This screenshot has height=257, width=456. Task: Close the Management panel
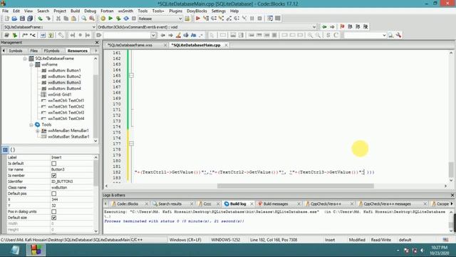pyautogui.click(x=97, y=43)
